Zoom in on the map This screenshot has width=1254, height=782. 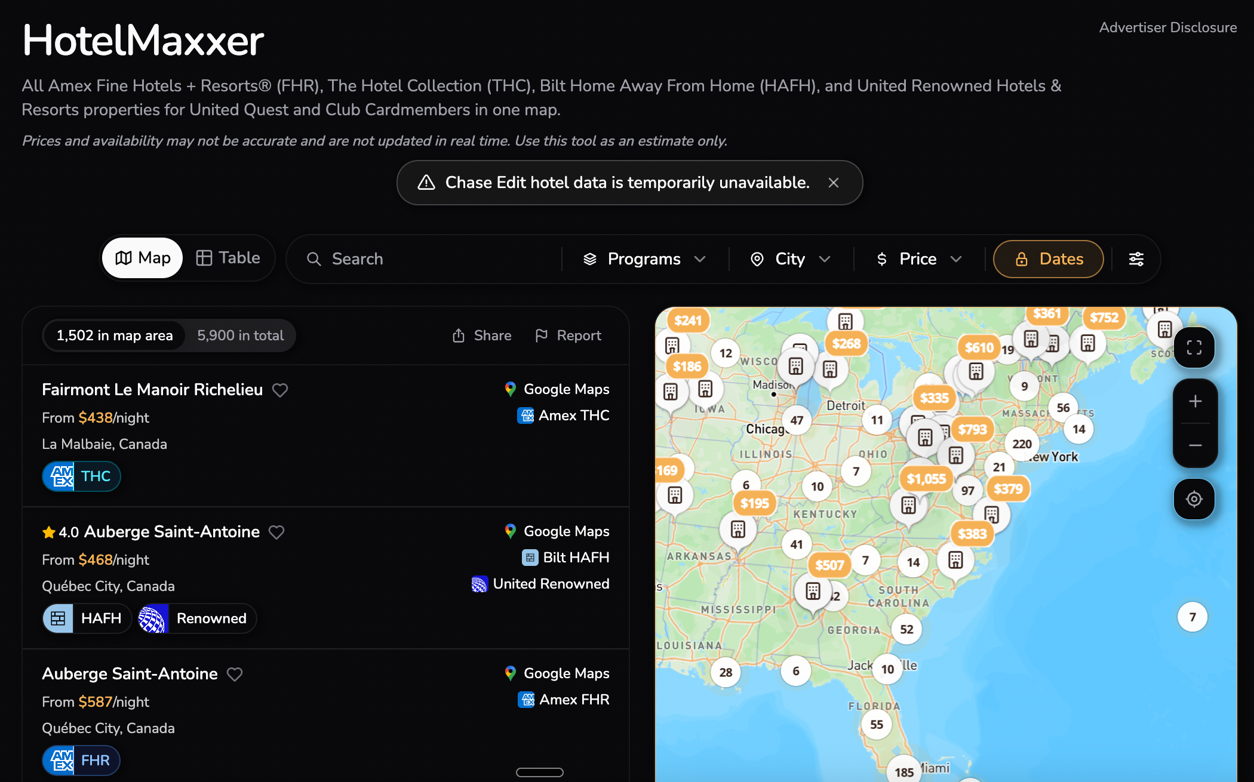tap(1195, 401)
